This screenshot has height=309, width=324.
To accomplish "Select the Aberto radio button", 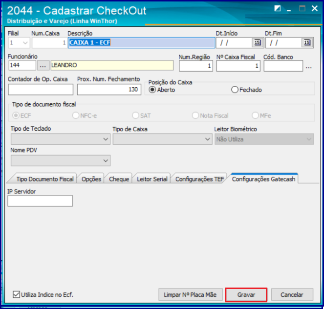I will pos(152,90).
